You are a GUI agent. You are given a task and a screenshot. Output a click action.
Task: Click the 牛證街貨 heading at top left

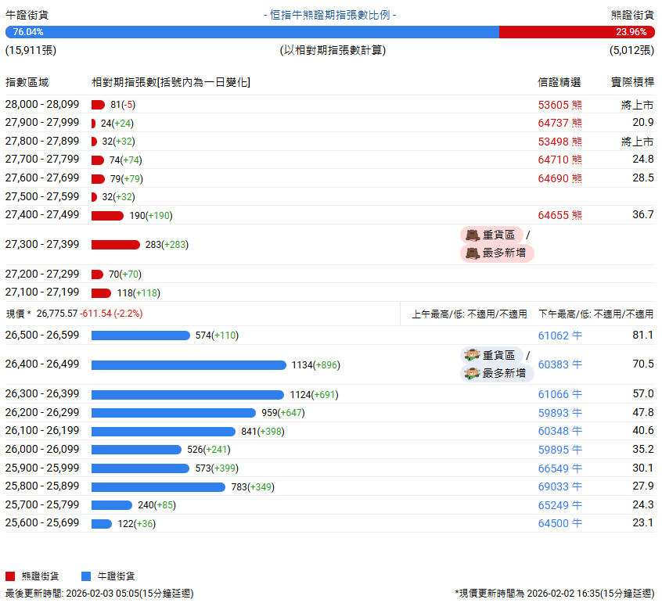[x=27, y=15]
